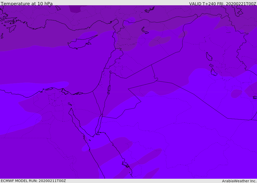Click the island of Cyprus on the map
Screen dimensions: 257x183
click(x=80, y=43)
